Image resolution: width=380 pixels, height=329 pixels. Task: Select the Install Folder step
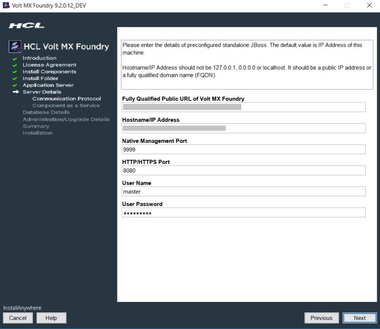pyautogui.click(x=40, y=78)
